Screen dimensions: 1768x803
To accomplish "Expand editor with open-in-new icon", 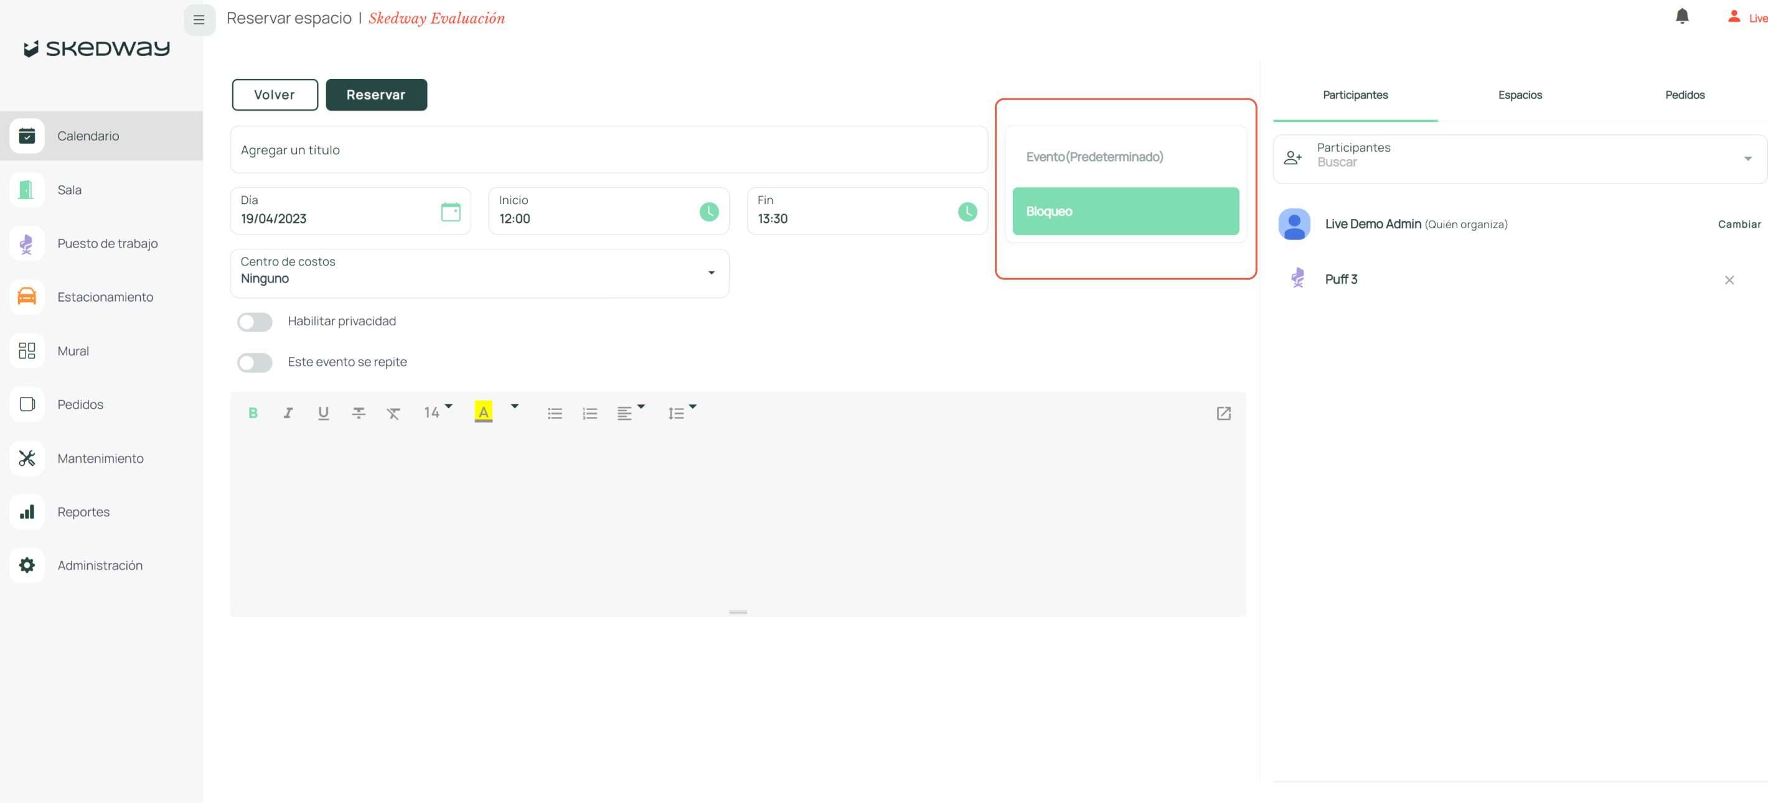I will coord(1223,413).
